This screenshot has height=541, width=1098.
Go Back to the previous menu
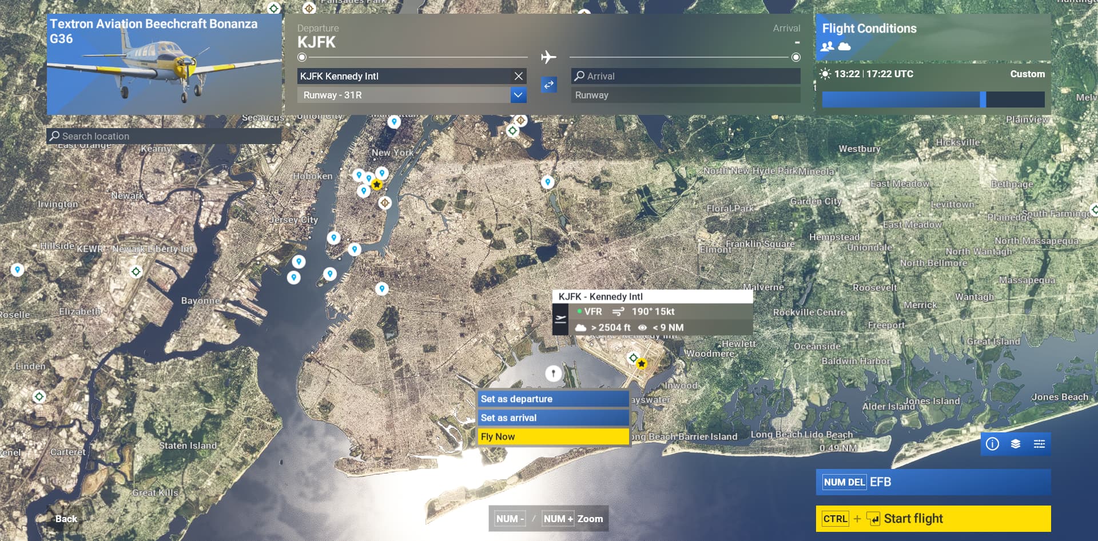click(x=66, y=519)
